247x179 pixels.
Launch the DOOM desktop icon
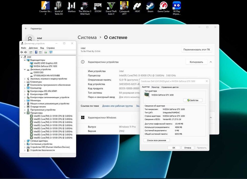(98, 7)
